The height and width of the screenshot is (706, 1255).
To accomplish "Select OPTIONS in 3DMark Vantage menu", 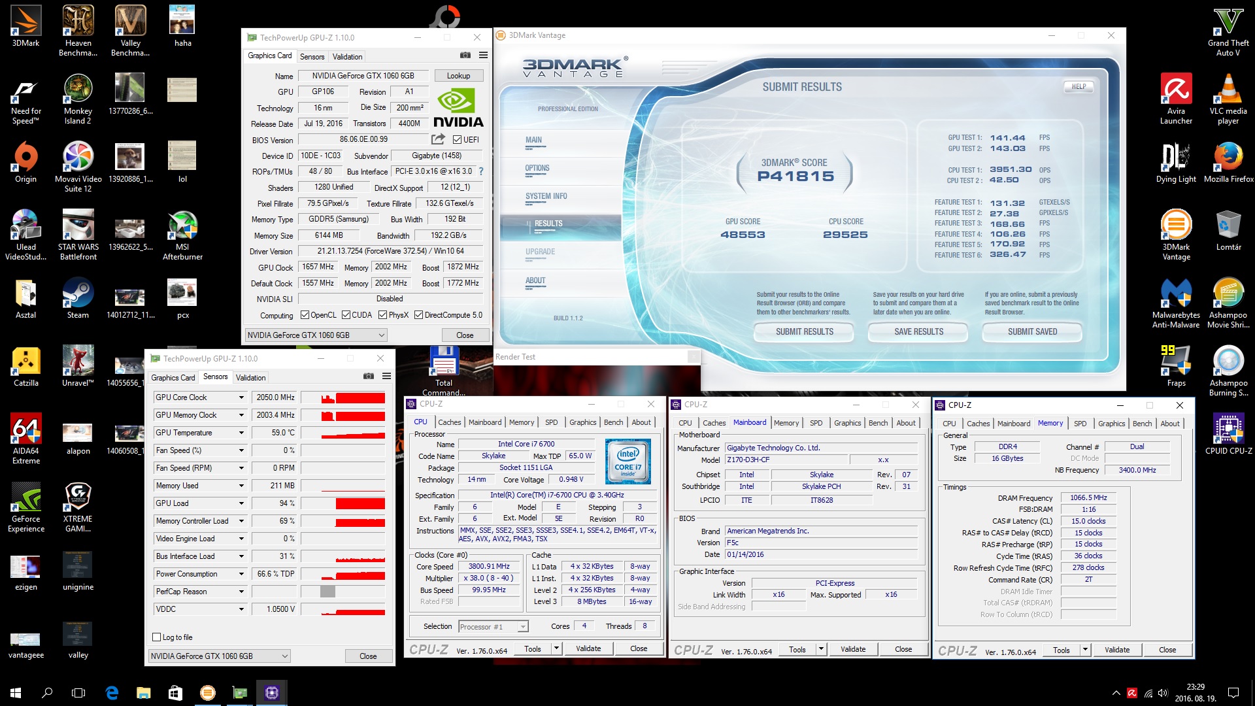I will (537, 168).
